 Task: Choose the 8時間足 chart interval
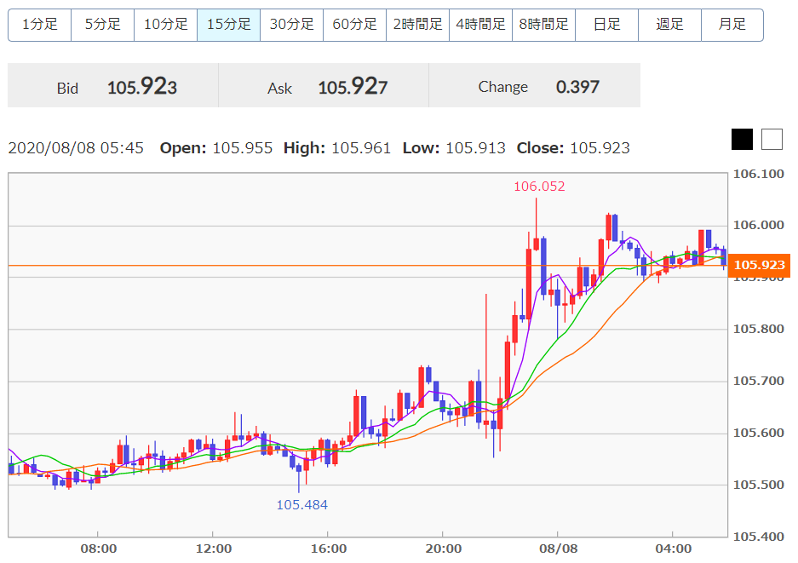coord(543,25)
